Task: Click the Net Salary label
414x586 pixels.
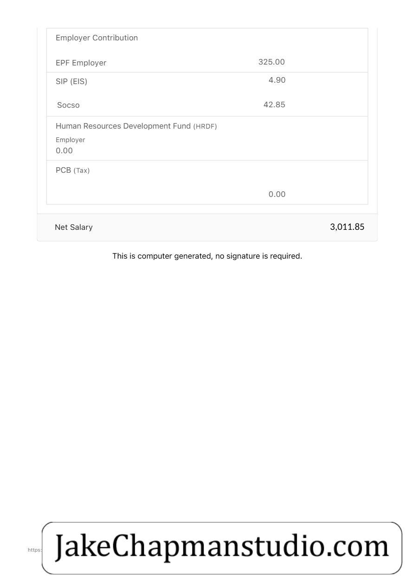Action: point(73,227)
